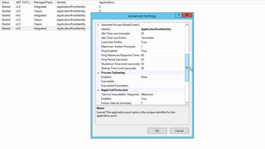Click the Rapid-Fail Protection section heading
The image size is (265, 149).
114,90
